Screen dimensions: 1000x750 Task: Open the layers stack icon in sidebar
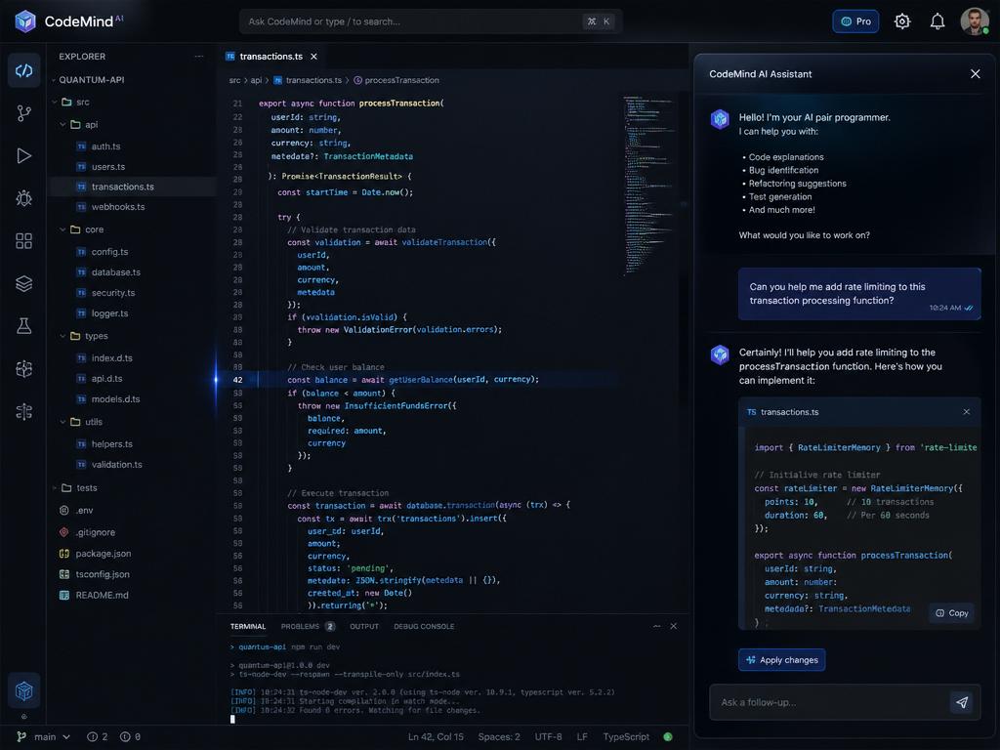tap(24, 284)
